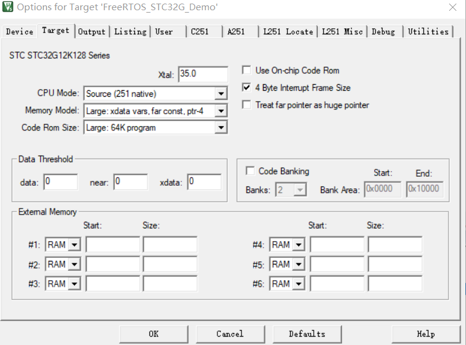Open External Memory #4 type dropdown
Viewport: 466px width, 345px height.
(299, 245)
